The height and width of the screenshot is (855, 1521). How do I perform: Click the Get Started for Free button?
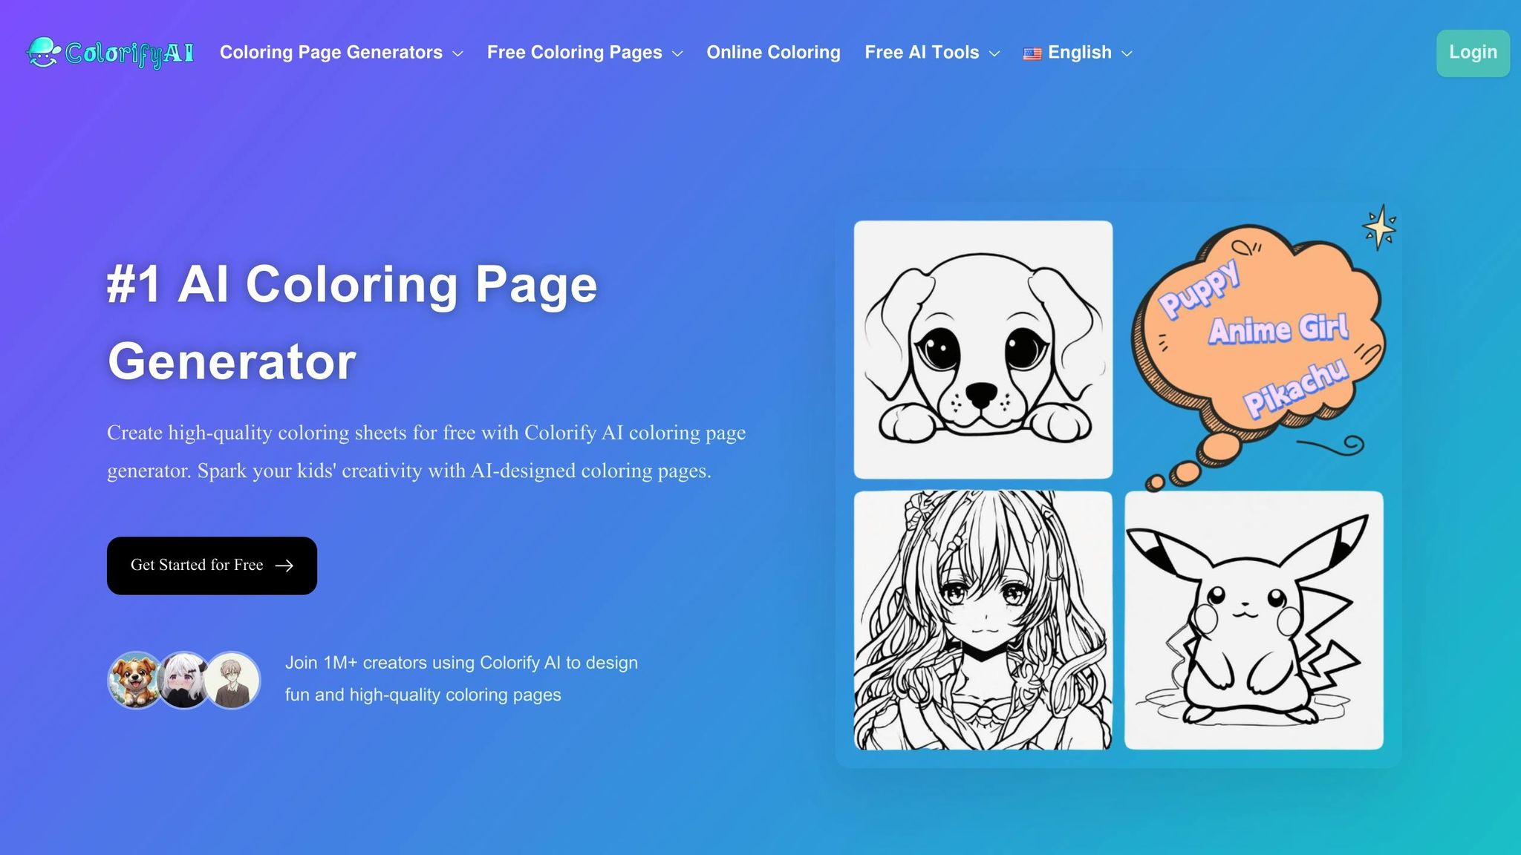coord(212,566)
